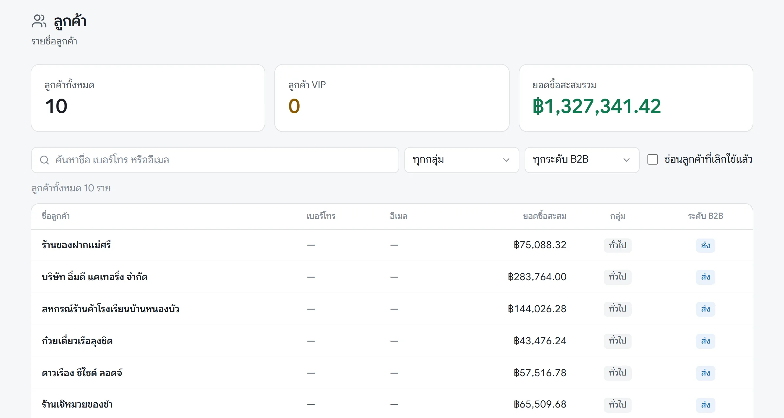Open customer สหกรณ์ร้านค้าโรงเรียนบ้านหนองบัว
This screenshot has height=418, width=784.
(x=110, y=309)
